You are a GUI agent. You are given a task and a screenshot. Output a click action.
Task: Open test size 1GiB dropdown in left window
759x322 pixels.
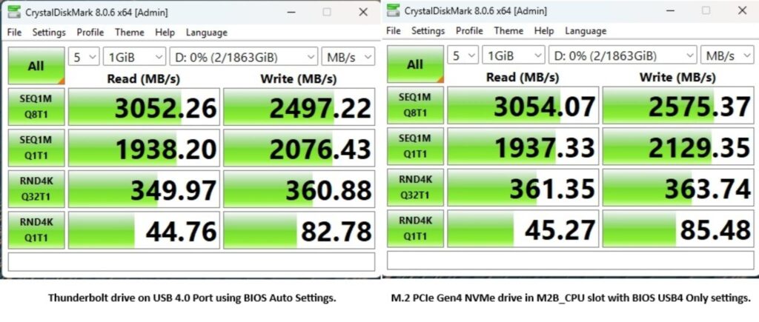135,57
